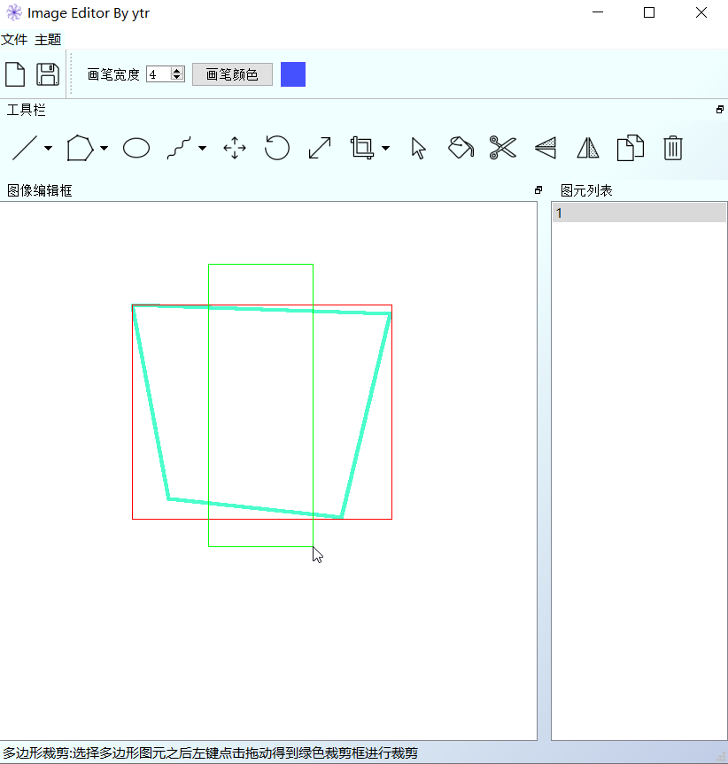This screenshot has height=764, width=728.
Task: Delete primitive with trash can icon
Action: point(672,148)
